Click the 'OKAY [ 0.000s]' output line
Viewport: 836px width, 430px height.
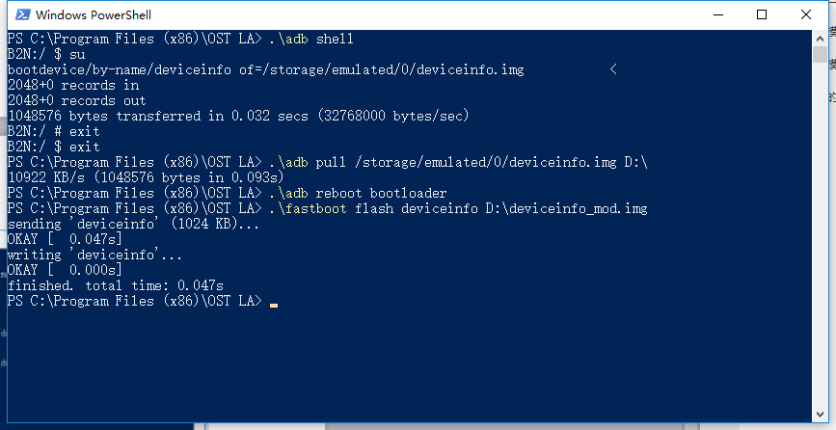click(x=65, y=270)
